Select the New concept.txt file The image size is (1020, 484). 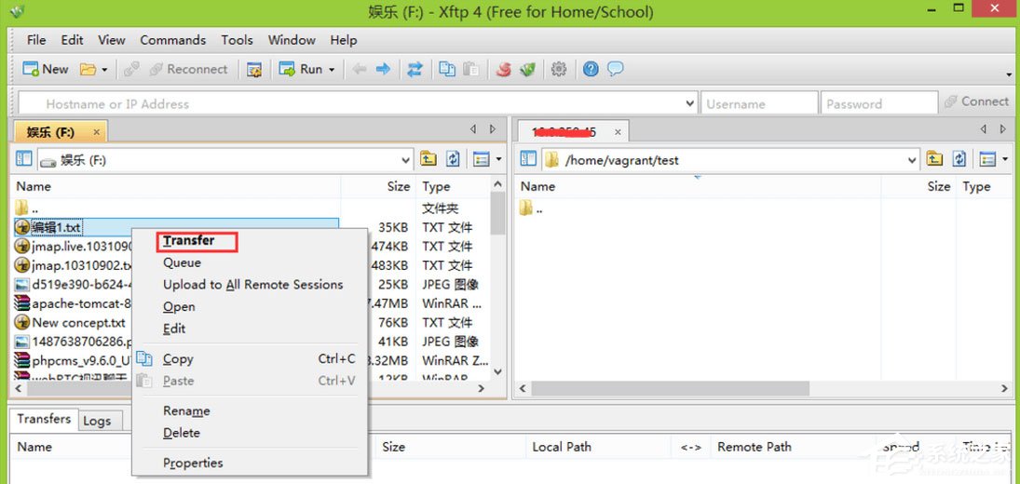pos(78,322)
